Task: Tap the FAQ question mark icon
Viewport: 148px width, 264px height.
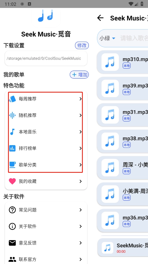Action: click(12, 210)
